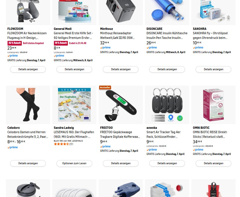
Task: Click Details anzeigen under aowoka tracker
Action: click(167, 163)
